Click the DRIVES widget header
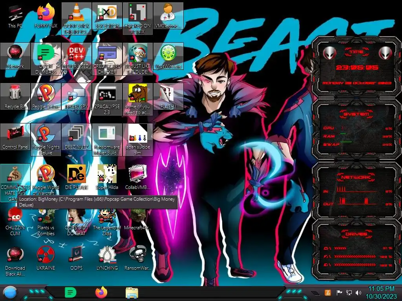The width and height of the screenshot is (402, 301). (356, 234)
